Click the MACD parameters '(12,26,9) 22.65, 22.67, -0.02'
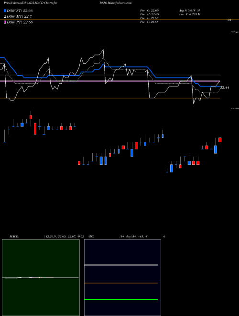 [64, 237]
